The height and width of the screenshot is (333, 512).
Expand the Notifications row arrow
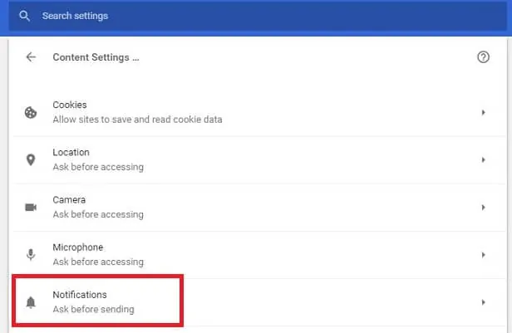coord(483,302)
